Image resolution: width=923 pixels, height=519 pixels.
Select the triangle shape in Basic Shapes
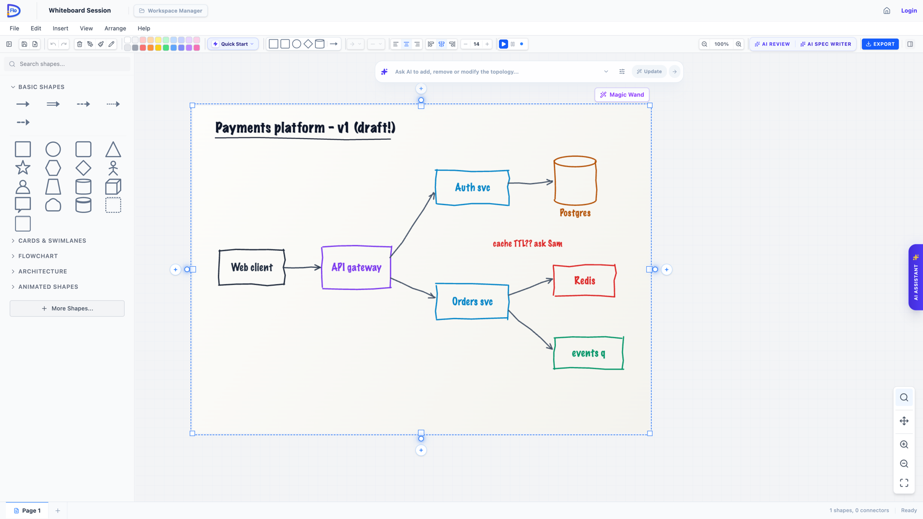113,149
